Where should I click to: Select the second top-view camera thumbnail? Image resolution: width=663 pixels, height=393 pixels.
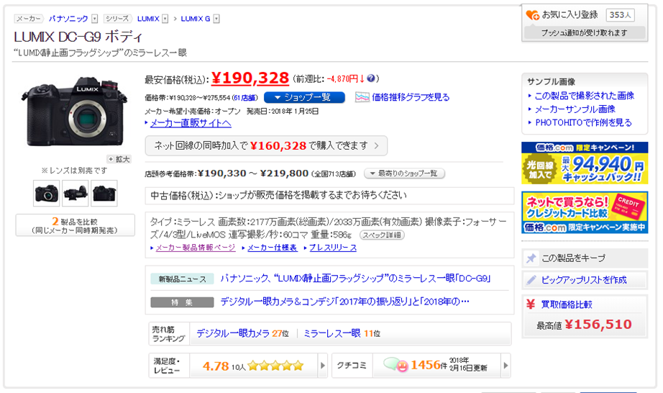click(76, 194)
